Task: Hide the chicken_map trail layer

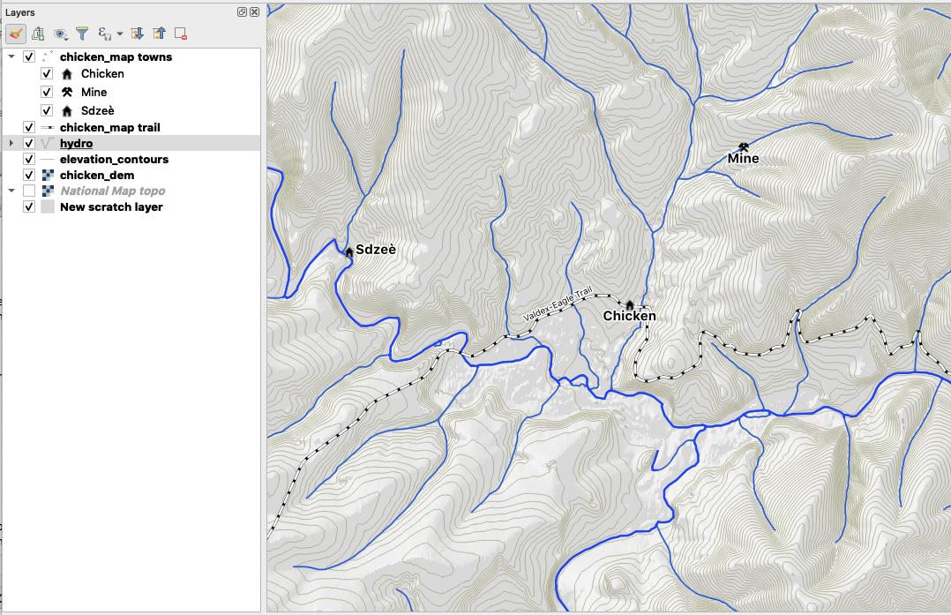Action: pyautogui.click(x=29, y=127)
